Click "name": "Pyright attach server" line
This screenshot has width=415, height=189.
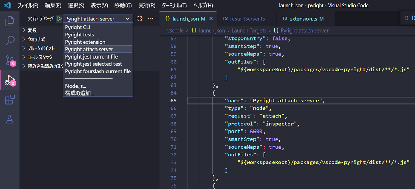[276, 101]
